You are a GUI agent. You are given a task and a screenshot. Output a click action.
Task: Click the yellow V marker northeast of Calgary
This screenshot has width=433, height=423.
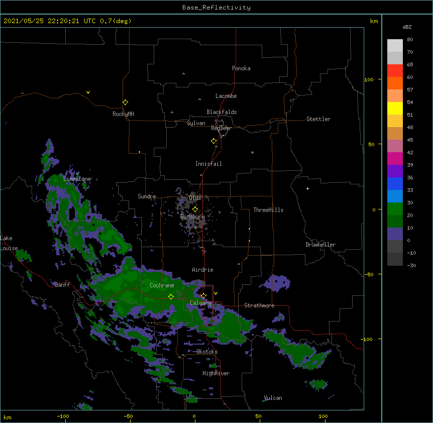[215, 293]
